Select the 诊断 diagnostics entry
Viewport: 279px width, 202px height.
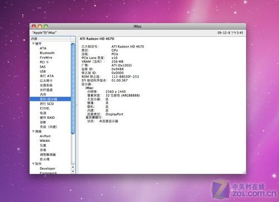[43, 122]
